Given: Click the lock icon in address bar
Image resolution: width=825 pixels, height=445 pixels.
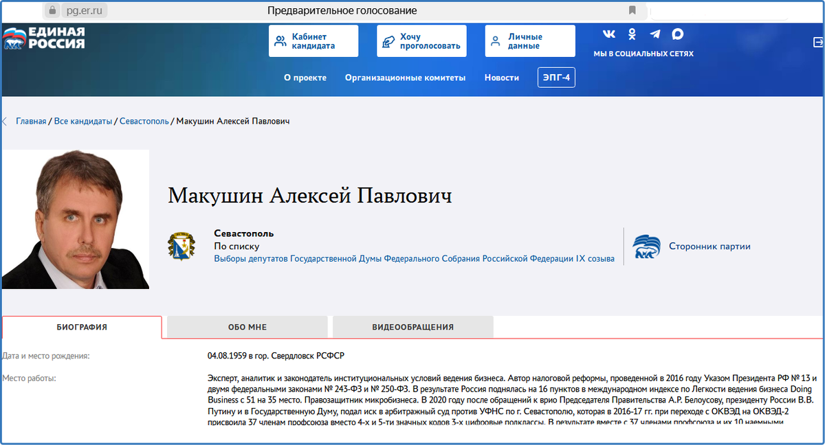Looking at the screenshot, I should [53, 10].
